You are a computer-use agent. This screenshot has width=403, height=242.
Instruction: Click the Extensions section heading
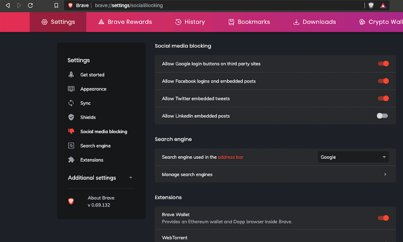point(168,197)
